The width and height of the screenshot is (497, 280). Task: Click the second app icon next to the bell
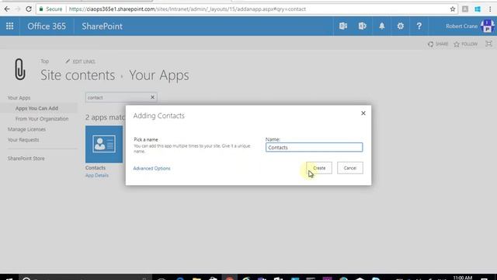[x=363, y=26]
